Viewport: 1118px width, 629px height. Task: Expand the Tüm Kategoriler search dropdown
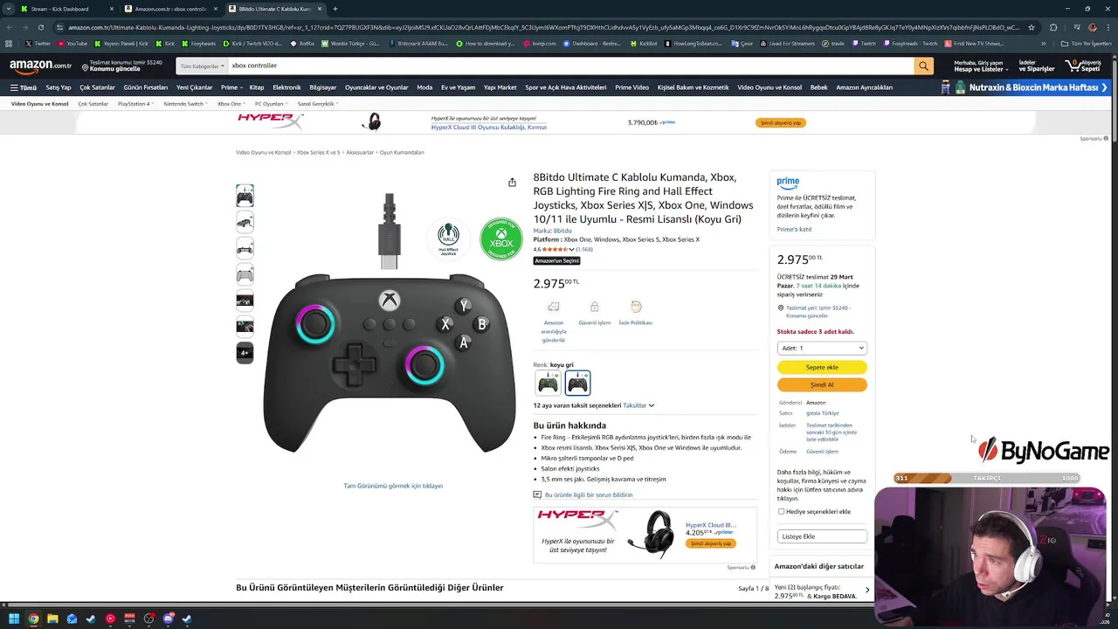202,66
